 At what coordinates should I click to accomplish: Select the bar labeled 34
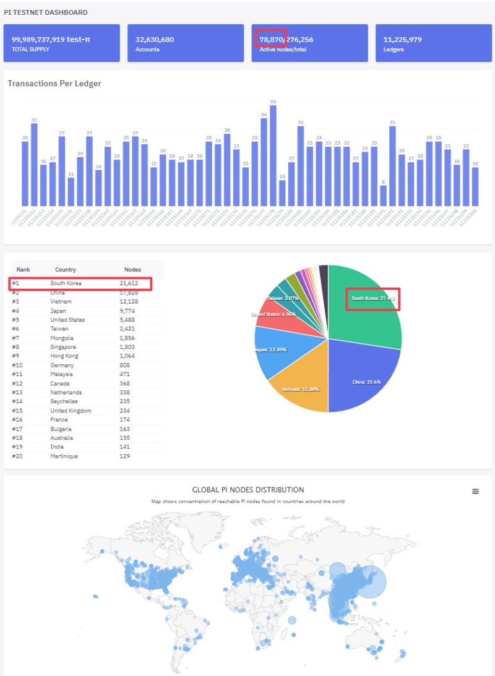(264, 161)
